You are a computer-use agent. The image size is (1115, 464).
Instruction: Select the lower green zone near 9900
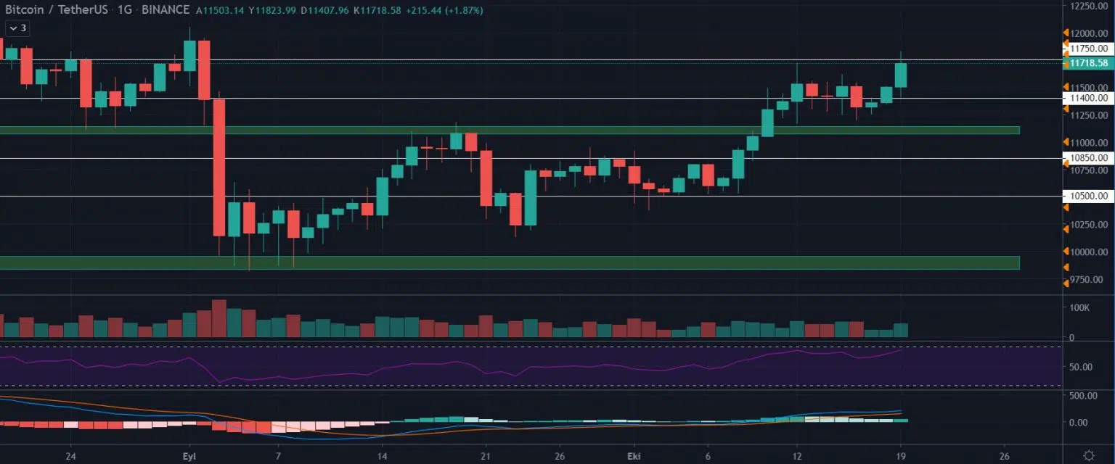pos(508,262)
